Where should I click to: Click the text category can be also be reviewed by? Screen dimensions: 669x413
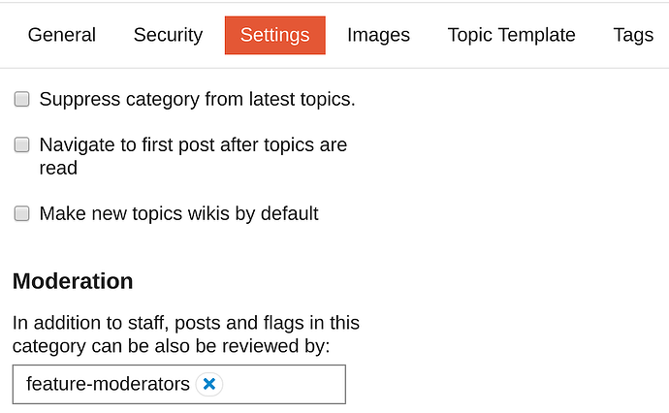pyautogui.click(x=171, y=346)
